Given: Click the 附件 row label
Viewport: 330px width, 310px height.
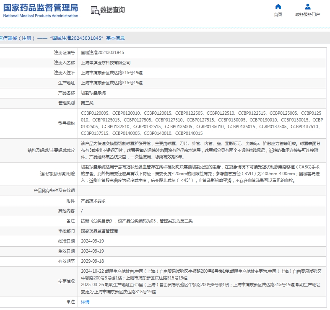Looking at the screenshot, I should 70,201.
